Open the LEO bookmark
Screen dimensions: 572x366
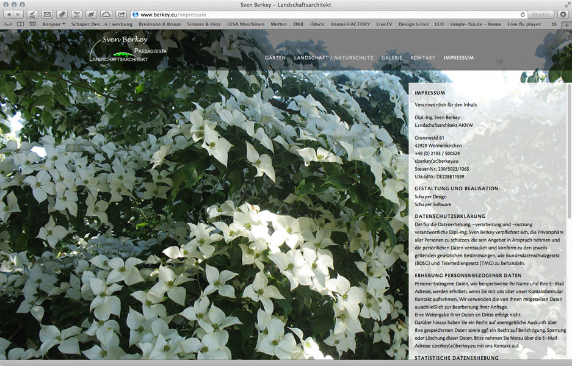pyautogui.click(x=439, y=24)
